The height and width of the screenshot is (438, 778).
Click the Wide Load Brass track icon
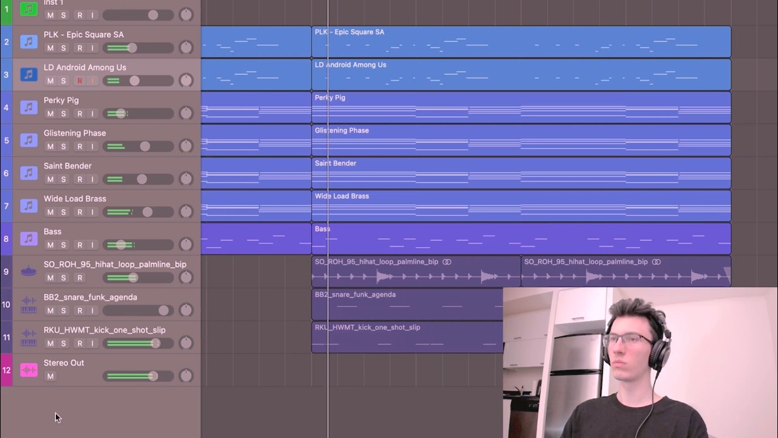pos(29,206)
